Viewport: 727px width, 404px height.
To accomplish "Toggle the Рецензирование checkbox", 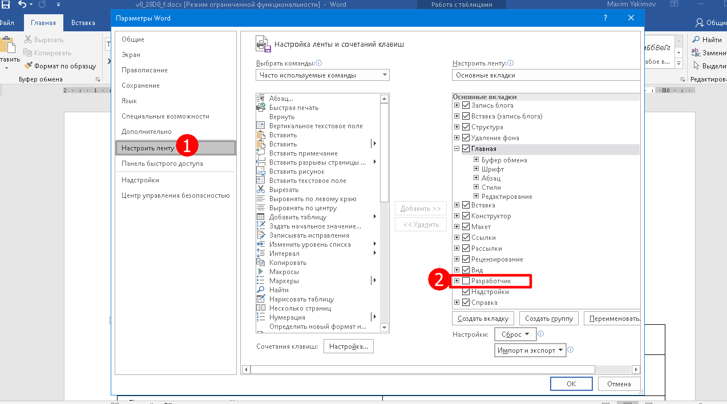I will pos(466,259).
